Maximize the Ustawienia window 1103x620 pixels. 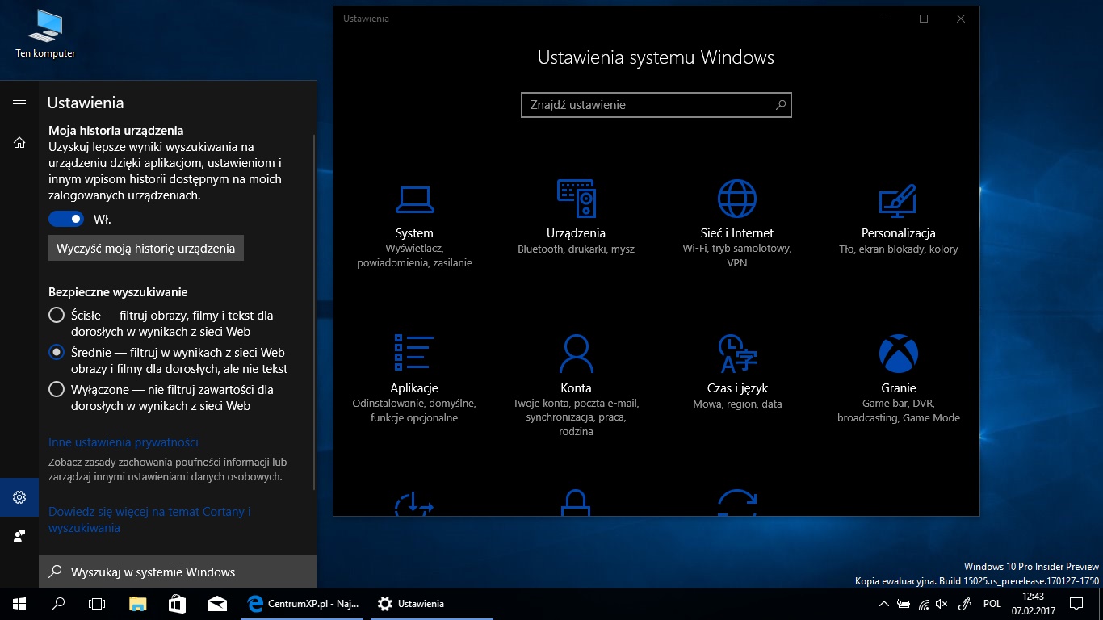tap(924, 19)
